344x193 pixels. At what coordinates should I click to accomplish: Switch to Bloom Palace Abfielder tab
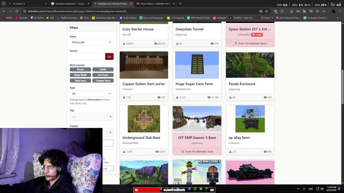pos(156,4)
